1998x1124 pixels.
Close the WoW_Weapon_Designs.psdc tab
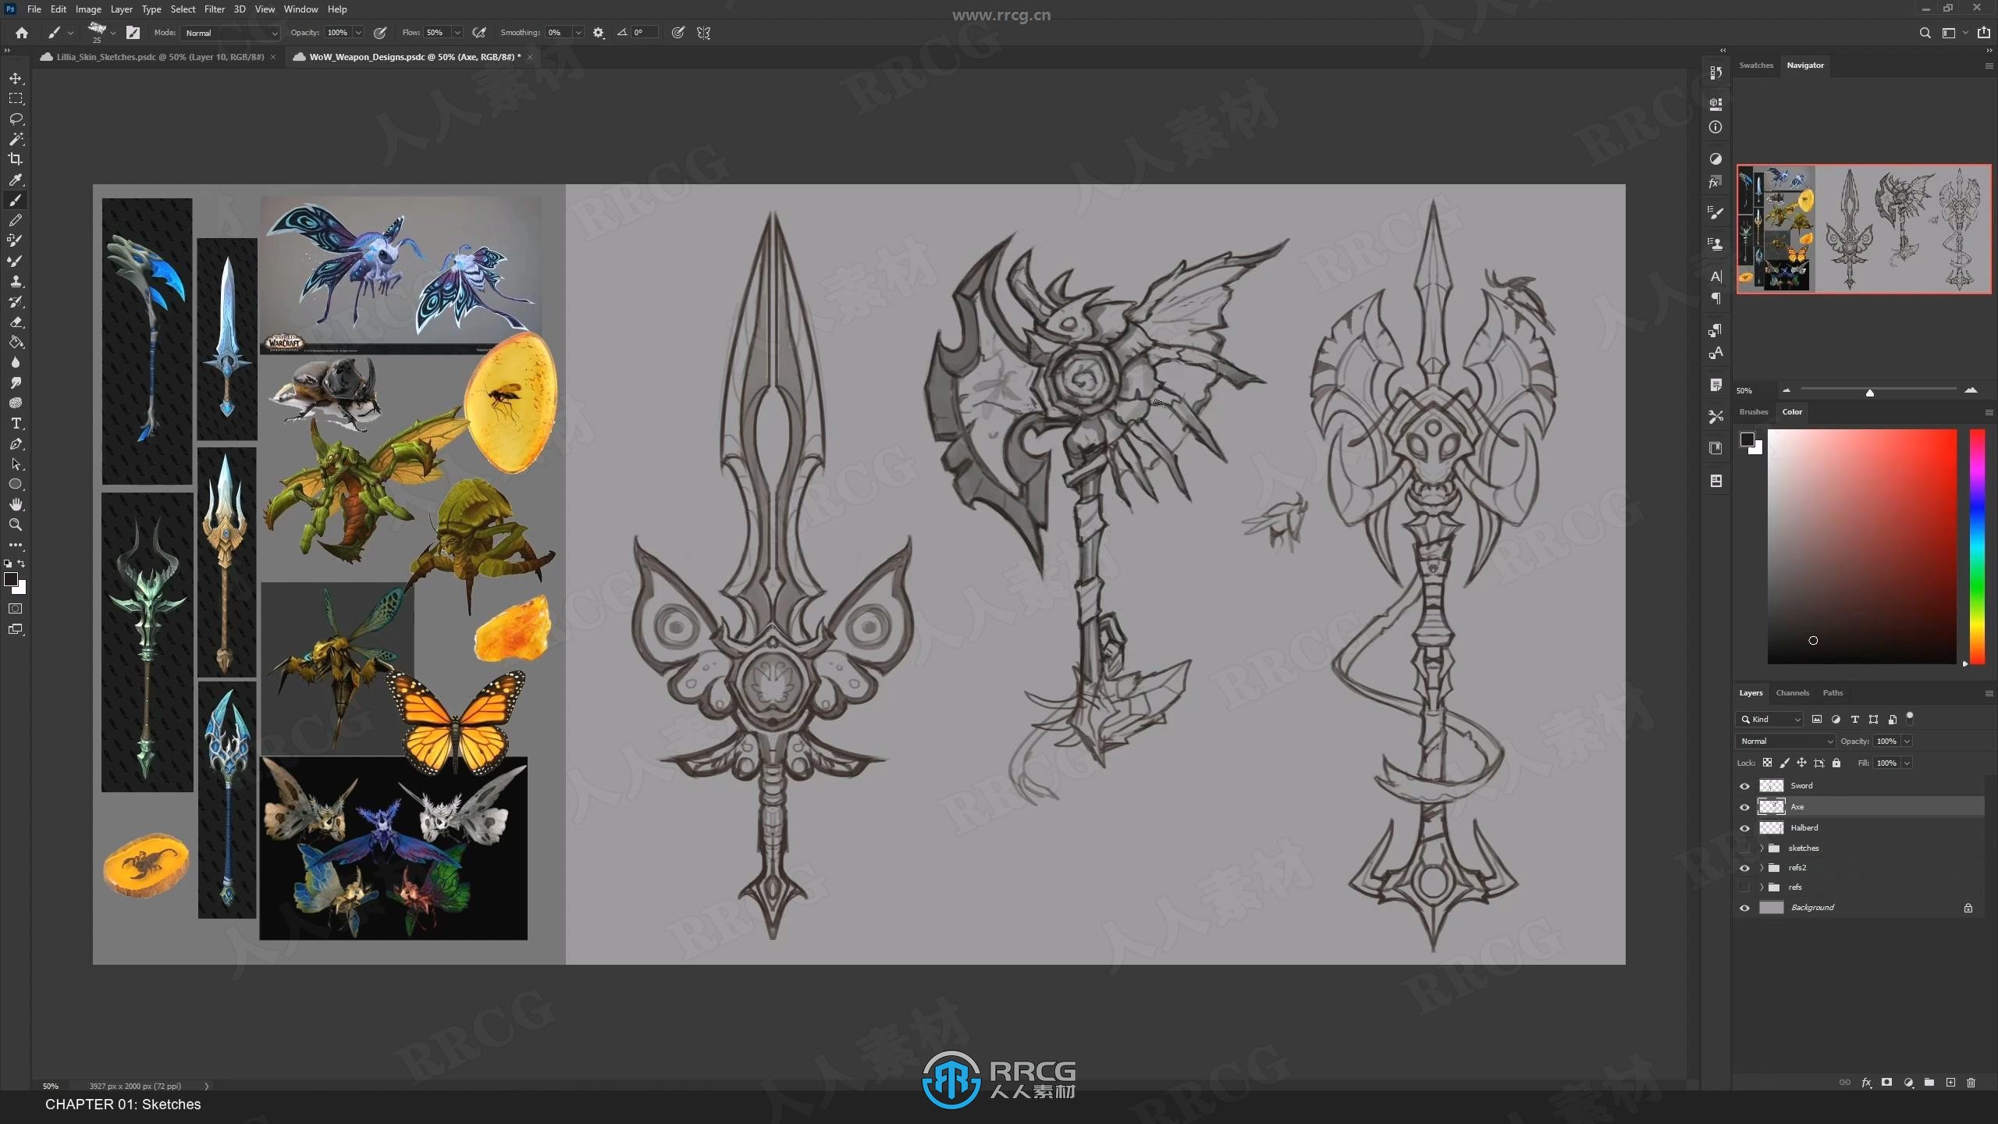tap(530, 57)
